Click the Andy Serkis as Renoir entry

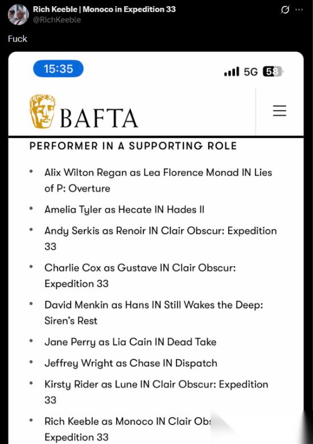[160, 238]
